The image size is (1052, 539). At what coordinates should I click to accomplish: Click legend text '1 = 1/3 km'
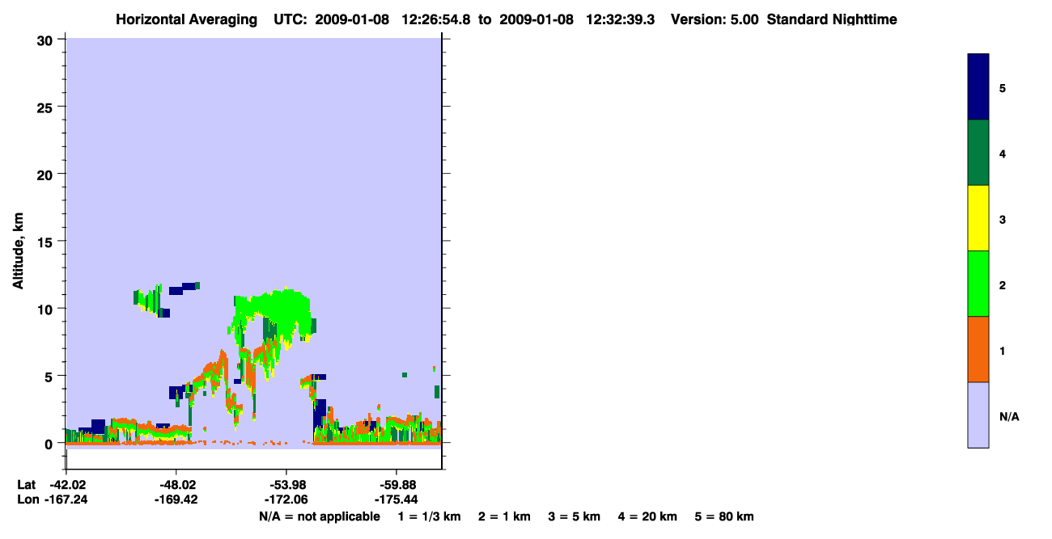[x=430, y=516]
